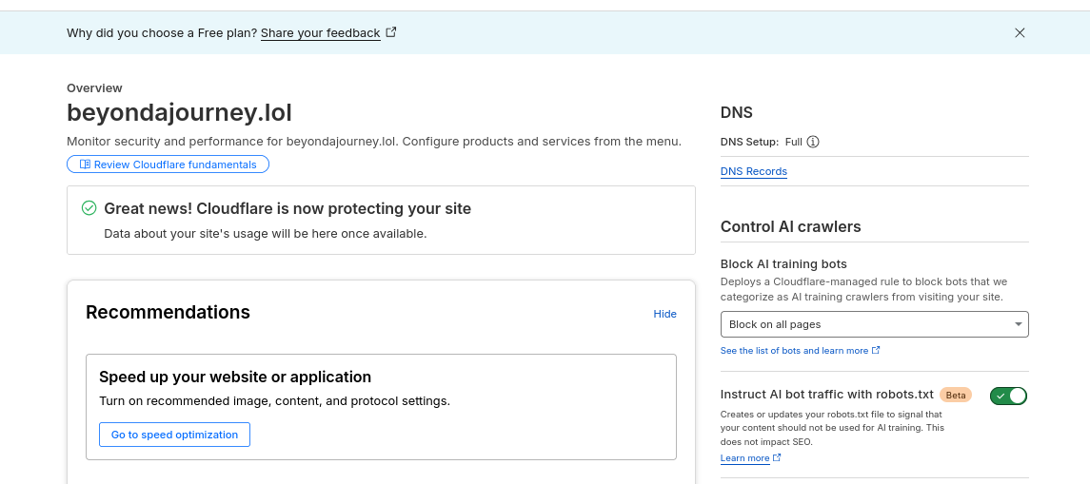Click external icon after See the list of bots
This screenshot has height=484, width=1090.
pos(876,350)
